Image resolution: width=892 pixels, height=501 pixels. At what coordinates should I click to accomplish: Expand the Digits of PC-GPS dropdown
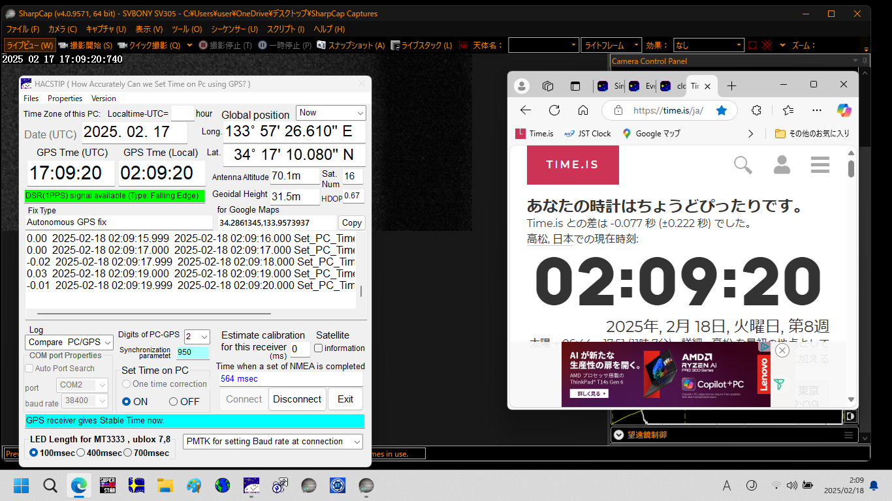click(197, 337)
